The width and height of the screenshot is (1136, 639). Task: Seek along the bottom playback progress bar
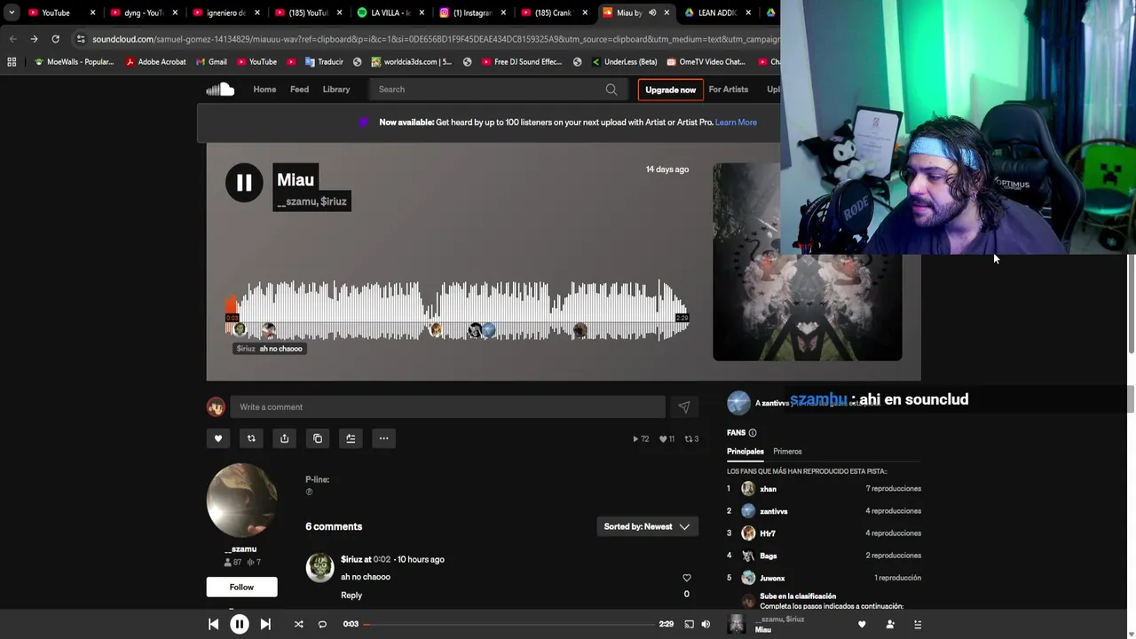pos(509,624)
